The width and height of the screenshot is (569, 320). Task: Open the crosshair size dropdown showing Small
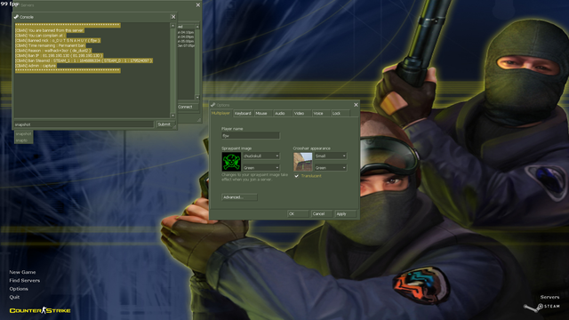[331, 156]
